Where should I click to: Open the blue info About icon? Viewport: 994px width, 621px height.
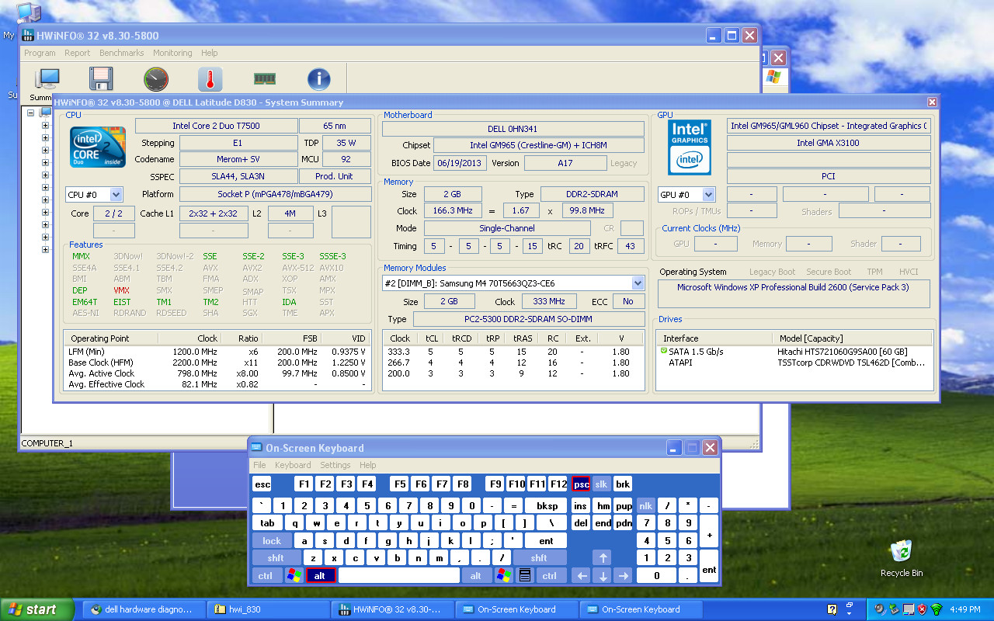pos(319,79)
